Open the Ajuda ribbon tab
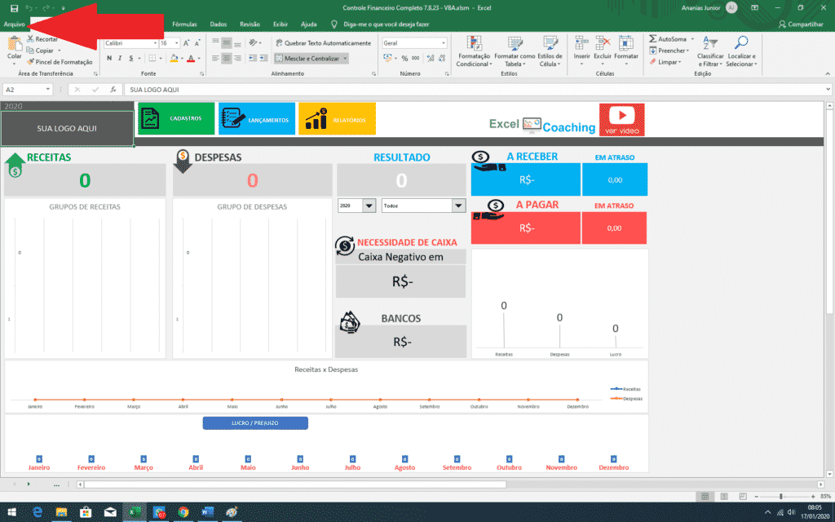 point(309,24)
